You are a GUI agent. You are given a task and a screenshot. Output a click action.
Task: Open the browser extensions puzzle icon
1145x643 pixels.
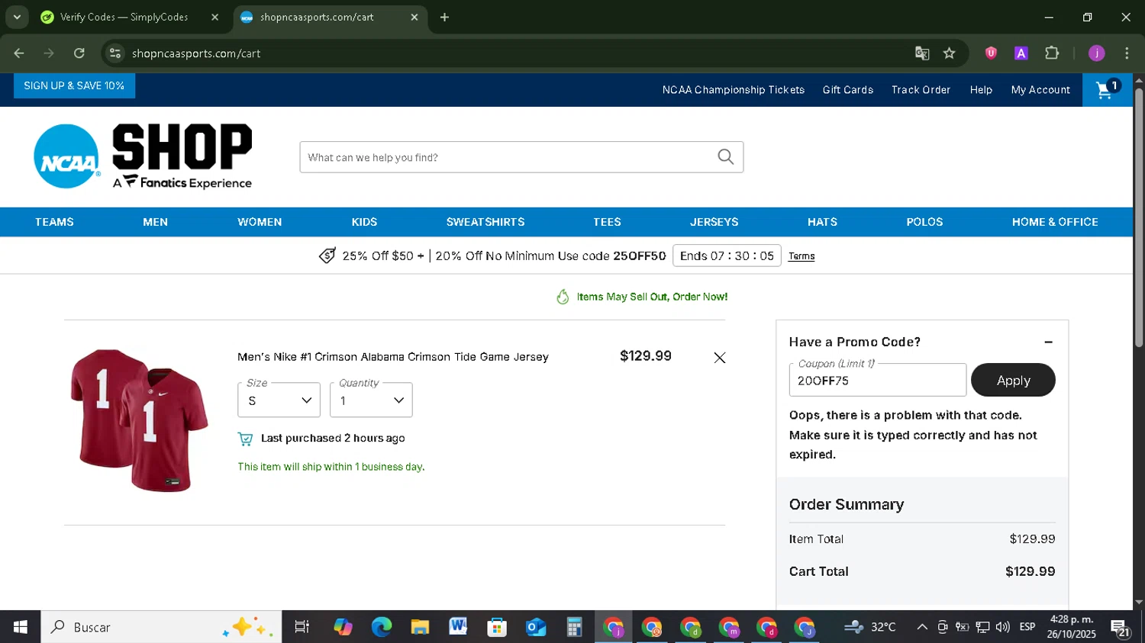pyautogui.click(x=1052, y=53)
